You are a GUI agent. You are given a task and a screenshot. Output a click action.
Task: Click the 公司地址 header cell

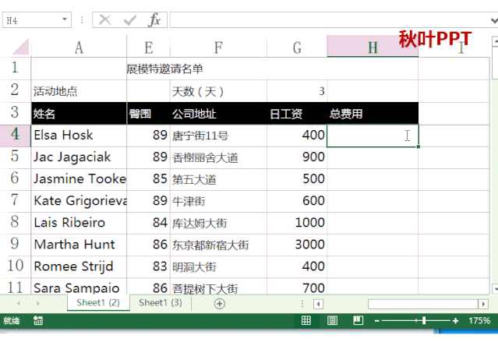pos(218,114)
